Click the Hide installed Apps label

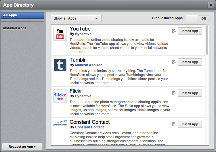pos(168,18)
